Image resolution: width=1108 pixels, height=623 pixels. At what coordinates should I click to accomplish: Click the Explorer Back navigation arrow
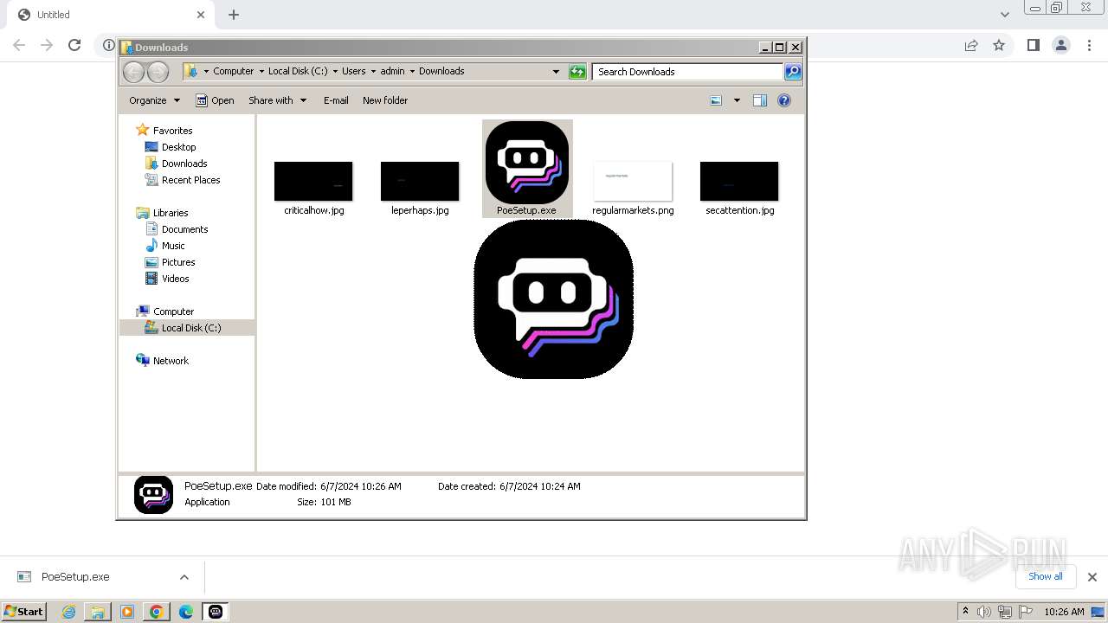coord(133,72)
